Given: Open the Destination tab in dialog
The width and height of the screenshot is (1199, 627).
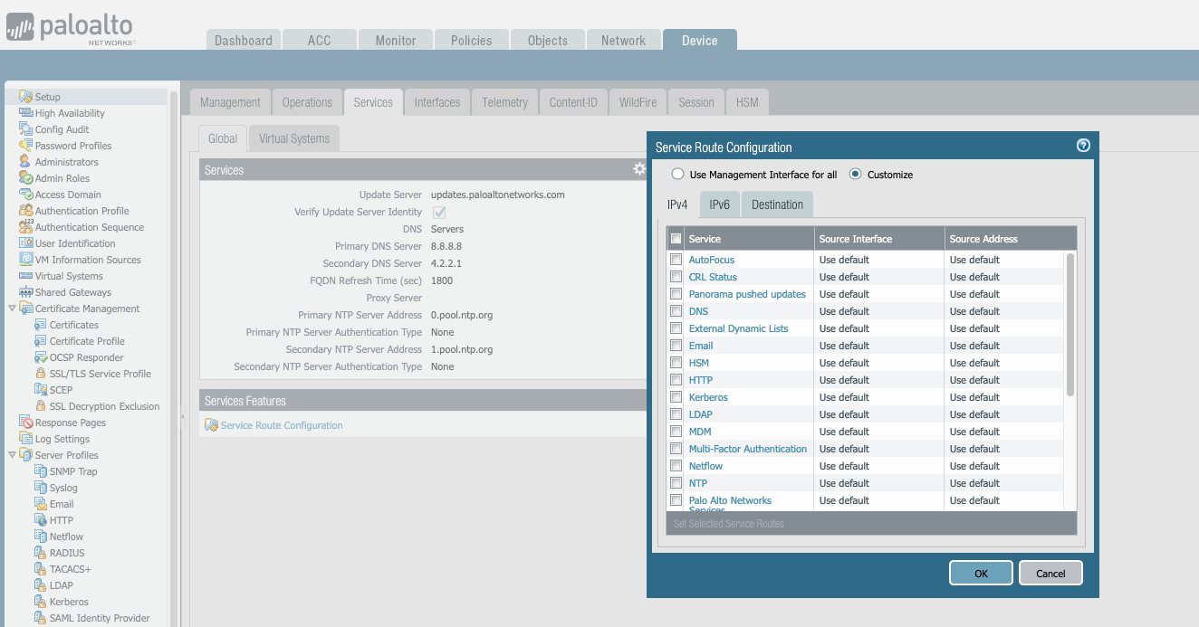Looking at the screenshot, I should click(777, 204).
